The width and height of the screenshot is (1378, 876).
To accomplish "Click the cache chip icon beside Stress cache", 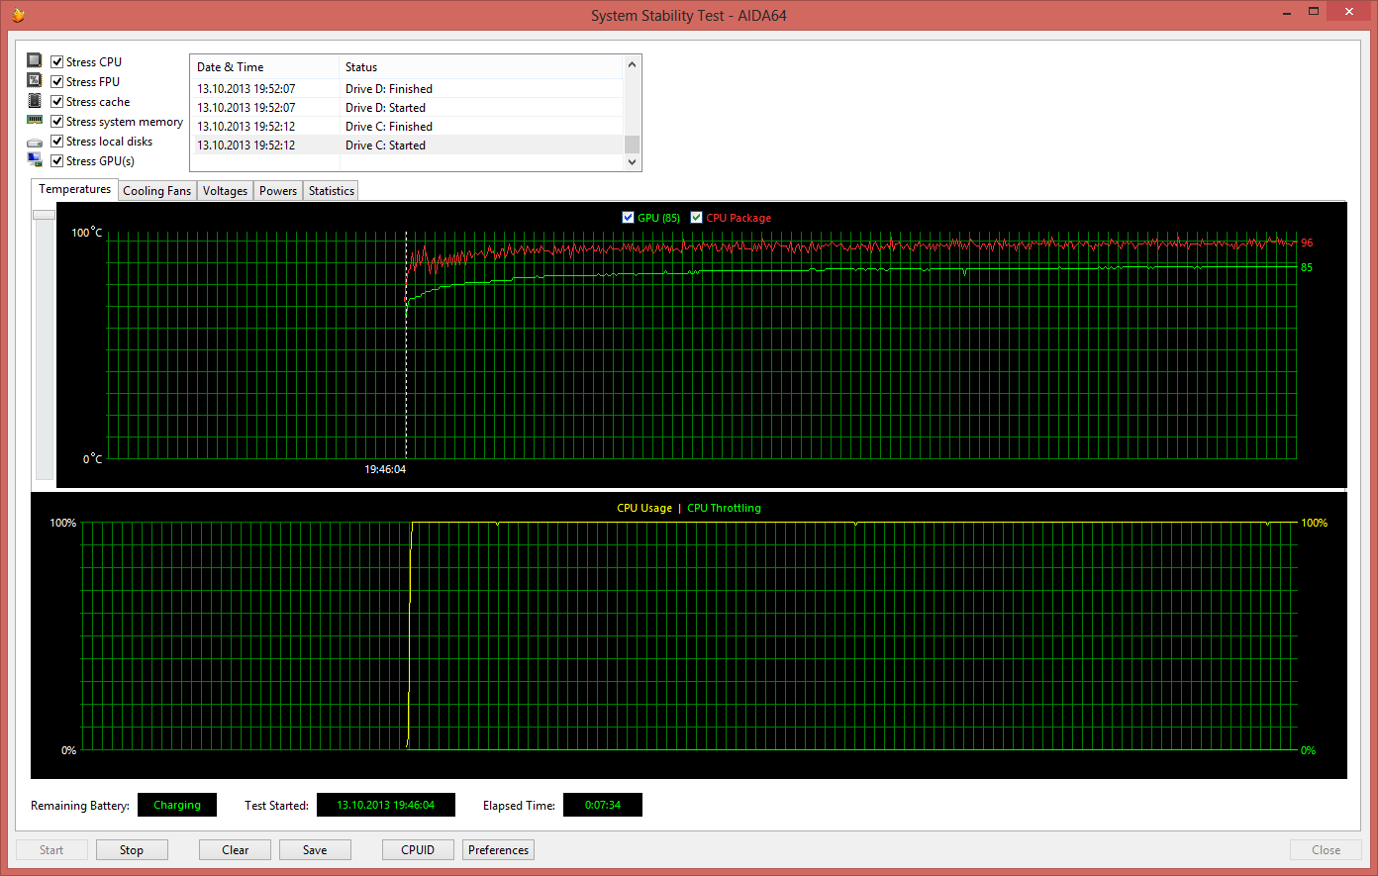I will coord(35,101).
